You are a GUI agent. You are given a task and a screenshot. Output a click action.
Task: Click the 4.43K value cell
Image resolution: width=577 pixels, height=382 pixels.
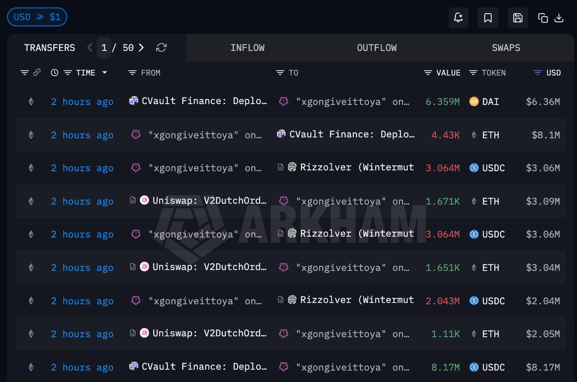click(445, 135)
